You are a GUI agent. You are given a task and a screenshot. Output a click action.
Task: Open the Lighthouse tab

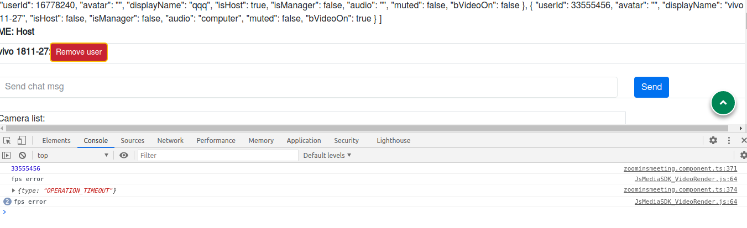tap(394, 141)
